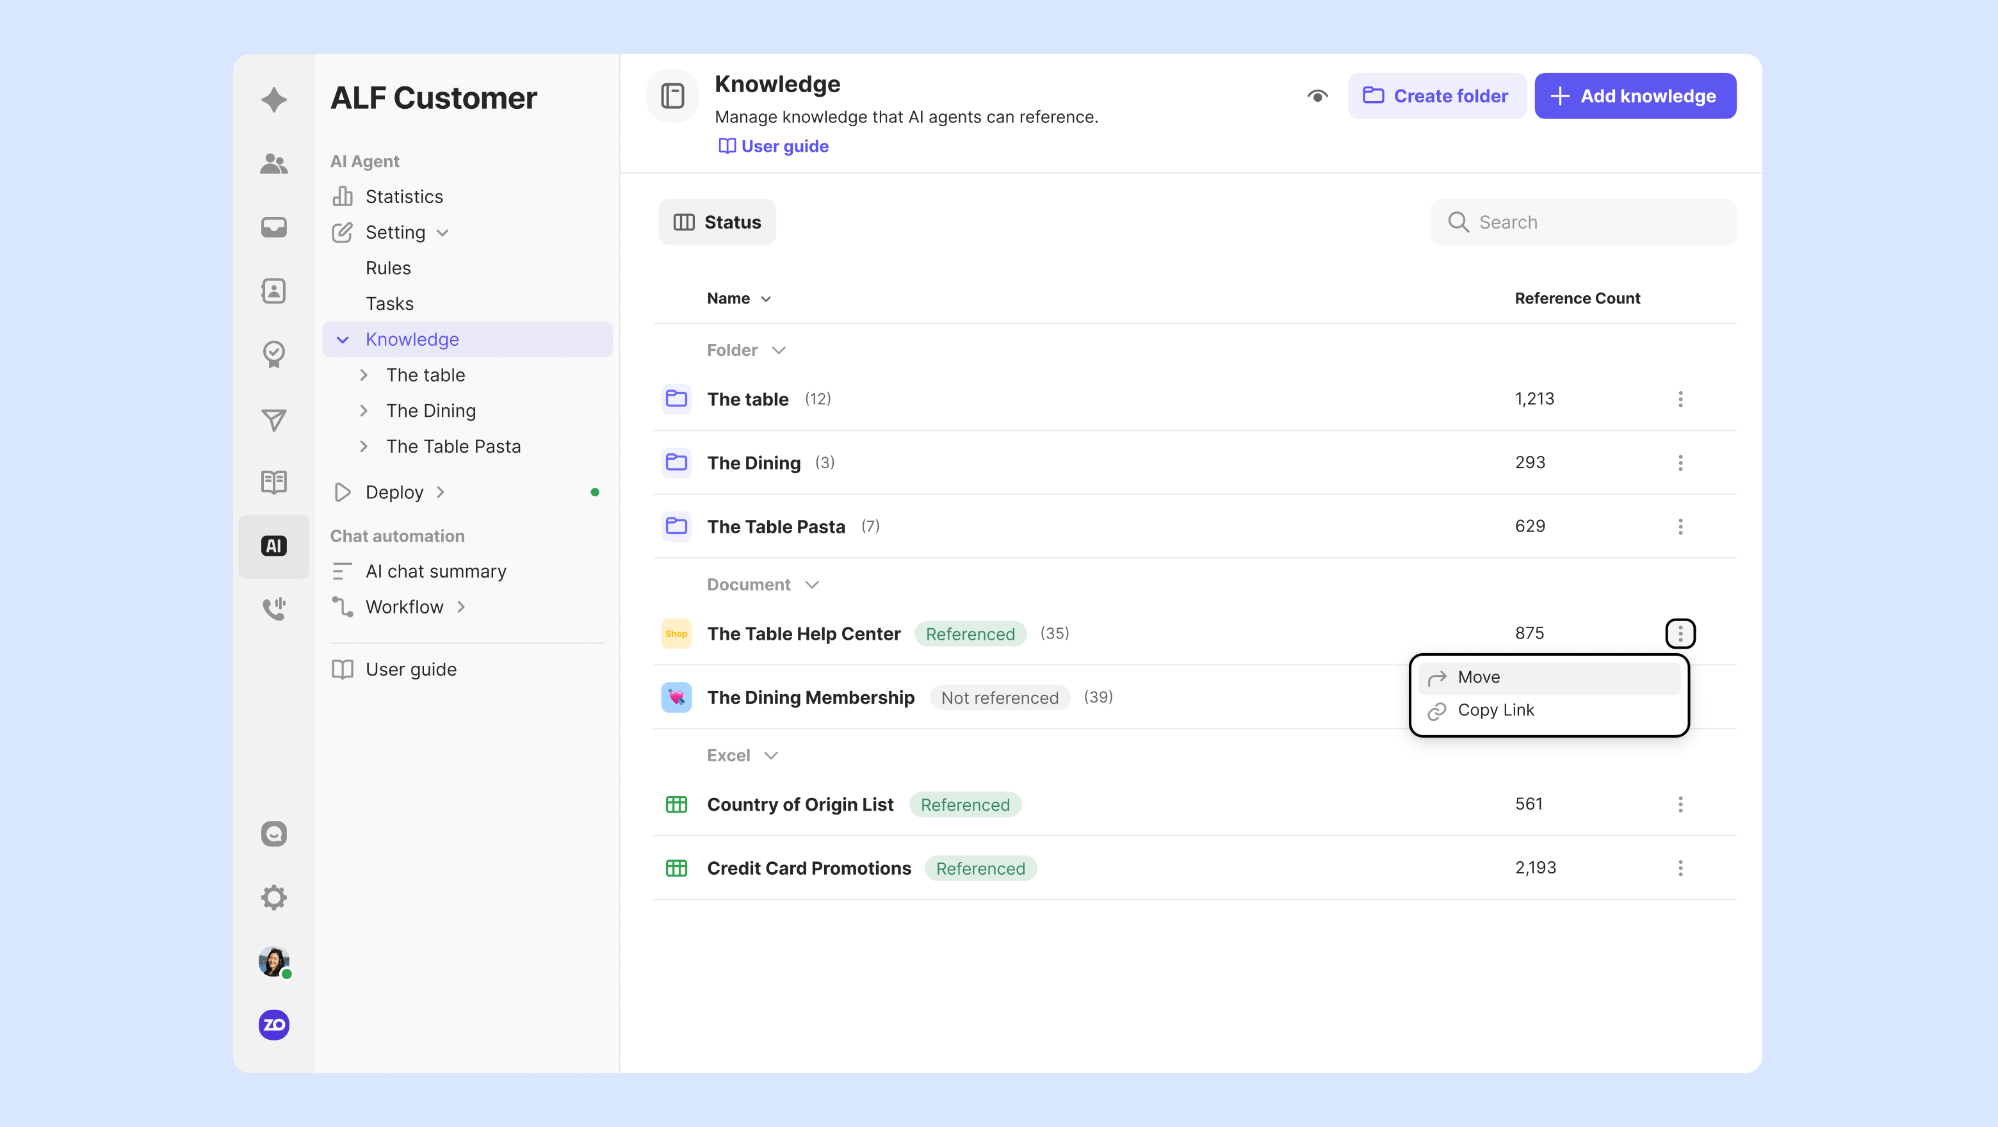This screenshot has height=1127, width=1998.
Task: Collapse the Document group section
Action: click(x=811, y=585)
